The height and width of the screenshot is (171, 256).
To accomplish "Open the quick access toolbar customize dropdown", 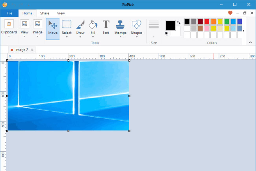I will pos(29,5).
